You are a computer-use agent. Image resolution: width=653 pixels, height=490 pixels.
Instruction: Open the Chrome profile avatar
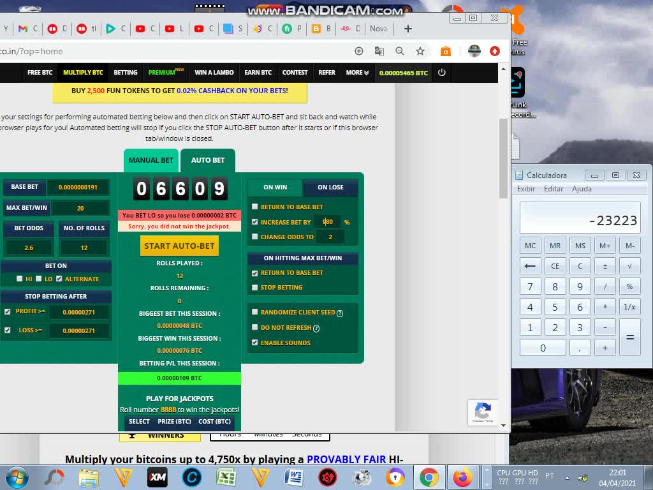(474, 51)
